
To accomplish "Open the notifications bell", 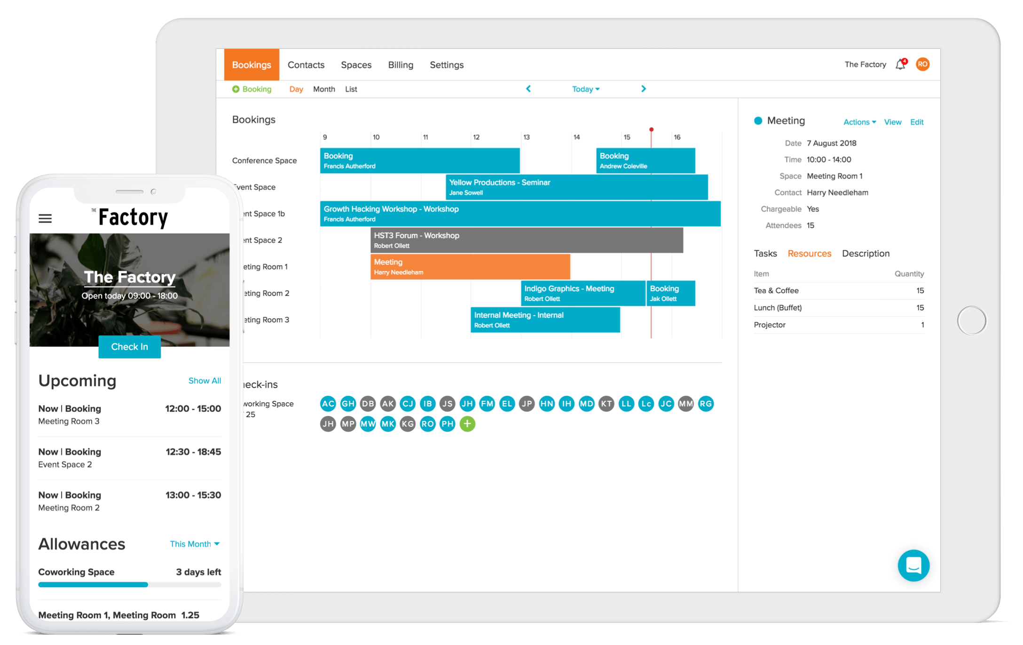I will tap(900, 64).
